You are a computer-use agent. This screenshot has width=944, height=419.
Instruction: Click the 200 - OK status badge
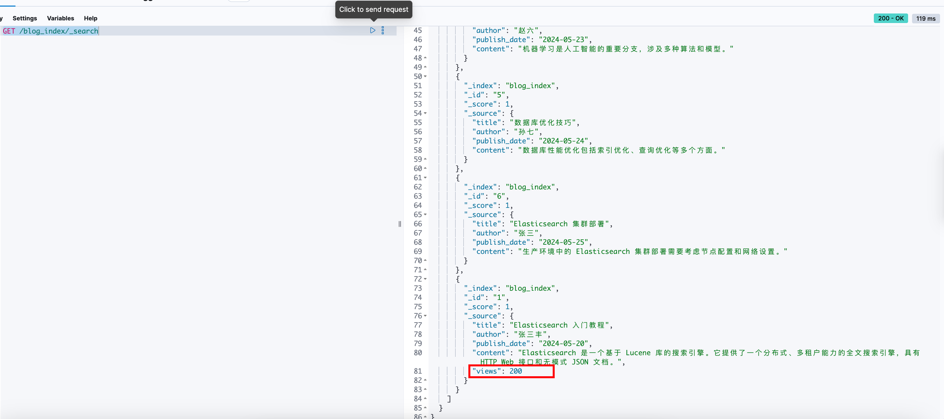(891, 18)
